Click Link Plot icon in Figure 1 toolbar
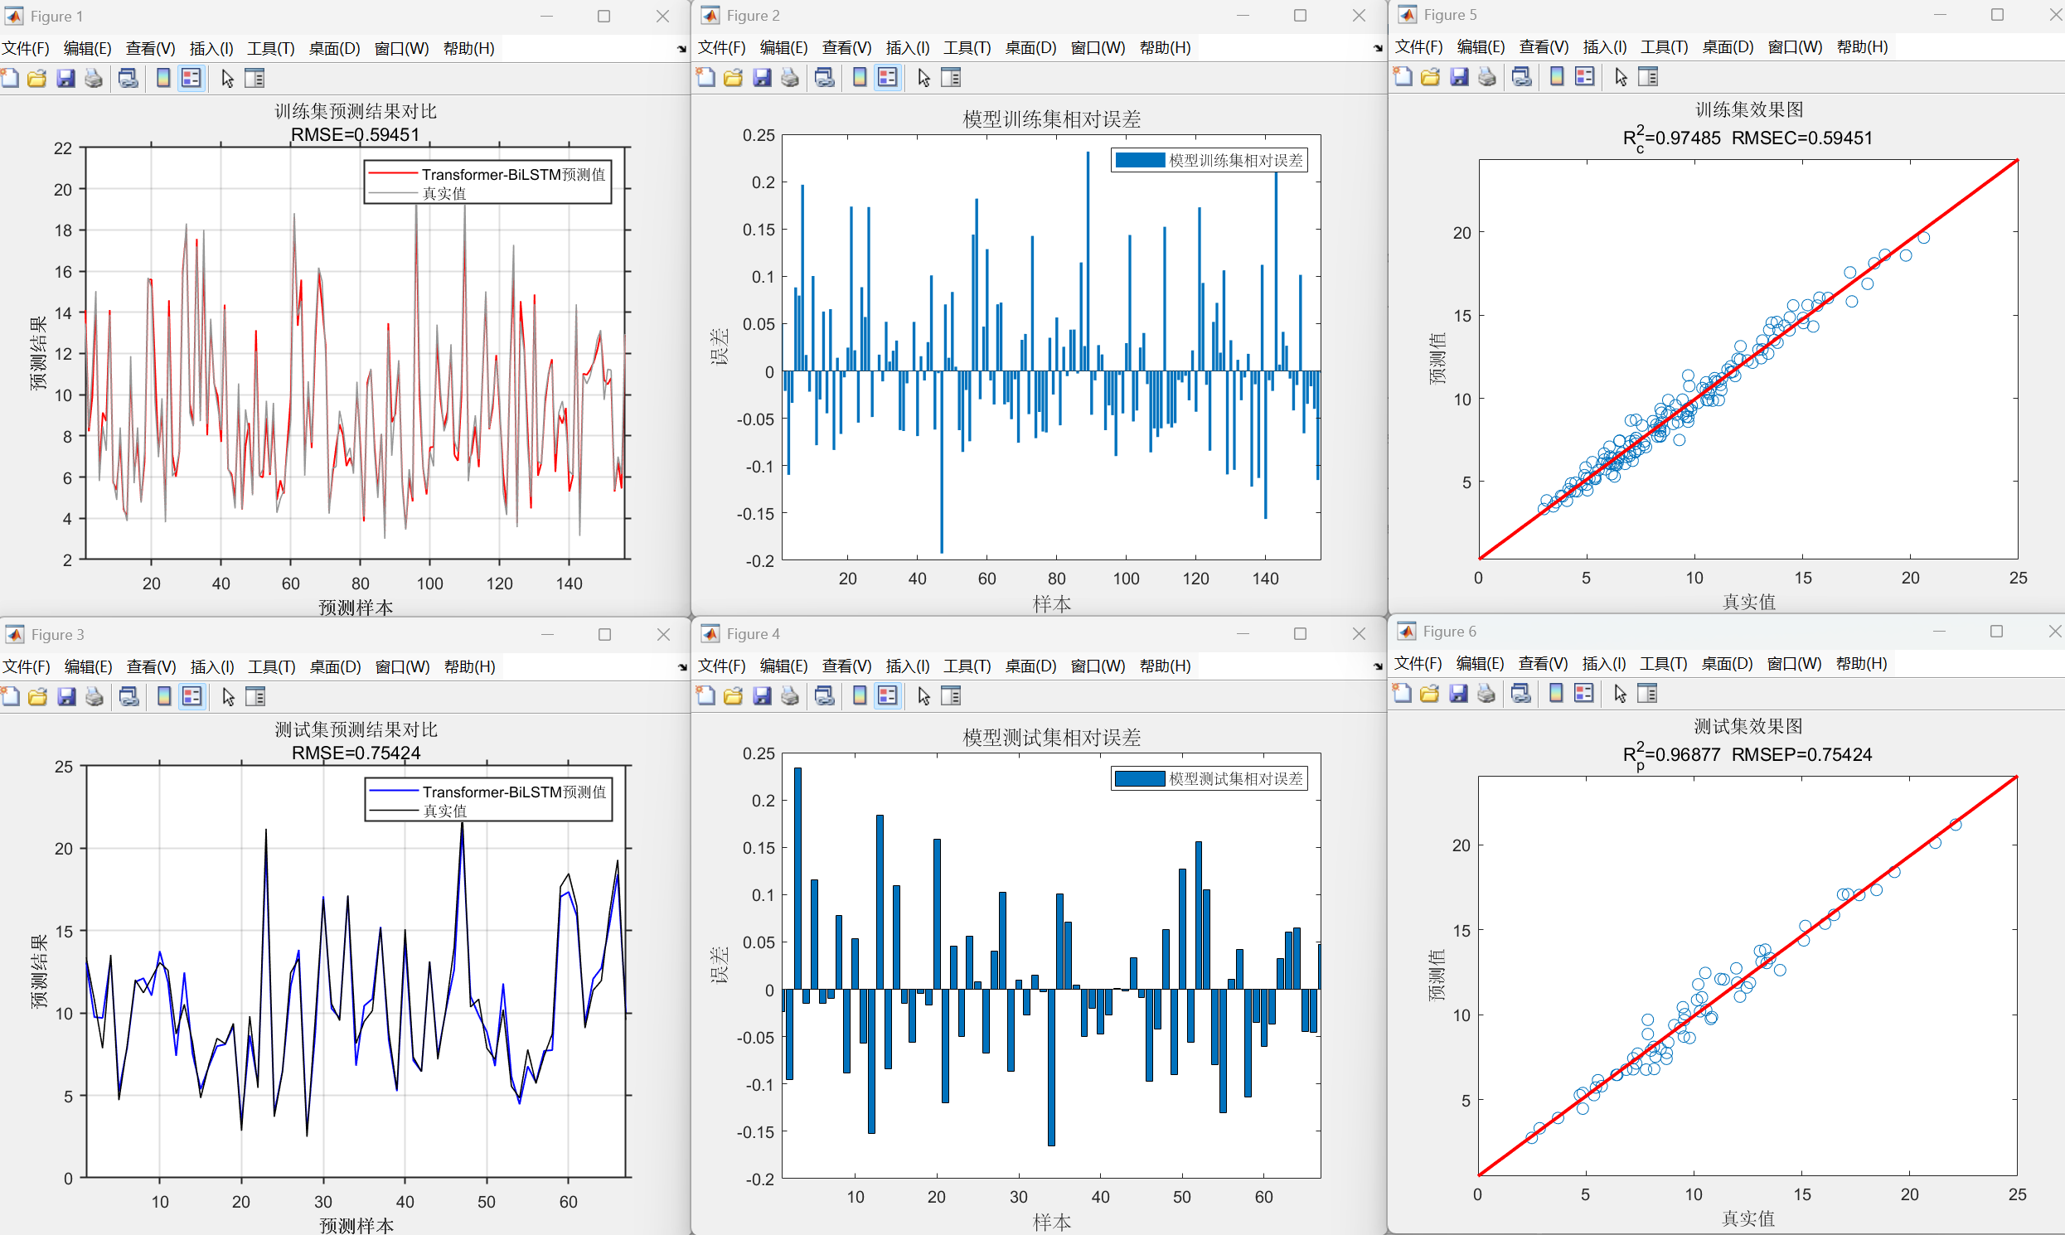The height and width of the screenshot is (1235, 2065). pyautogui.click(x=128, y=78)
